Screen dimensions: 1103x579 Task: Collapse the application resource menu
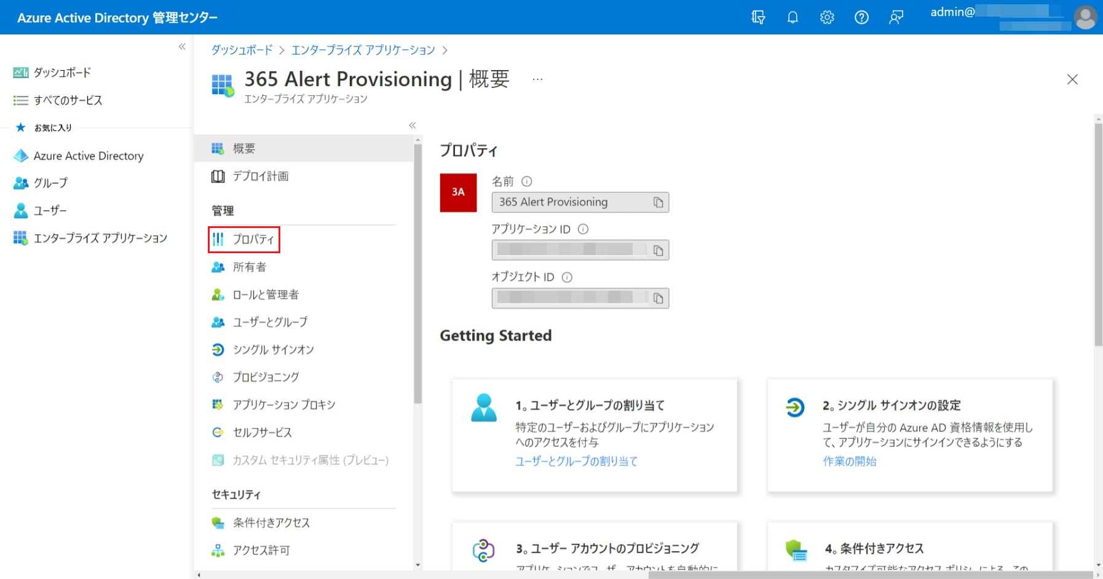(413, 125)
